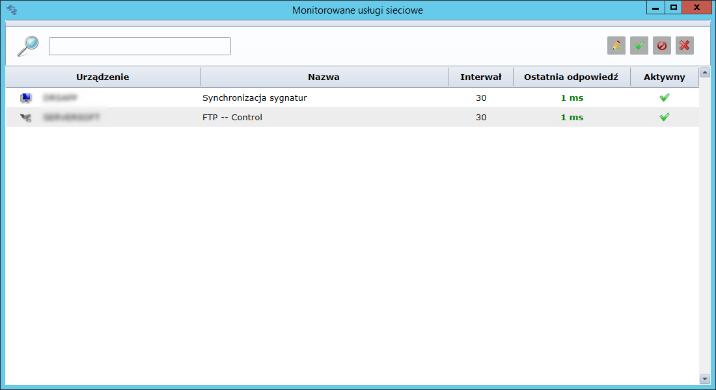Click the Interwał column header
Image resolution: width=716 pixels, height=390 pixels.
click(480, 77)
